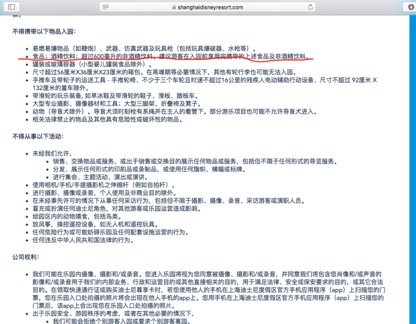This screenshot has width=416, height=324.
Task: Click the sub-bullet starting with 销售、交换物品或服务
Action: point(194,161)
